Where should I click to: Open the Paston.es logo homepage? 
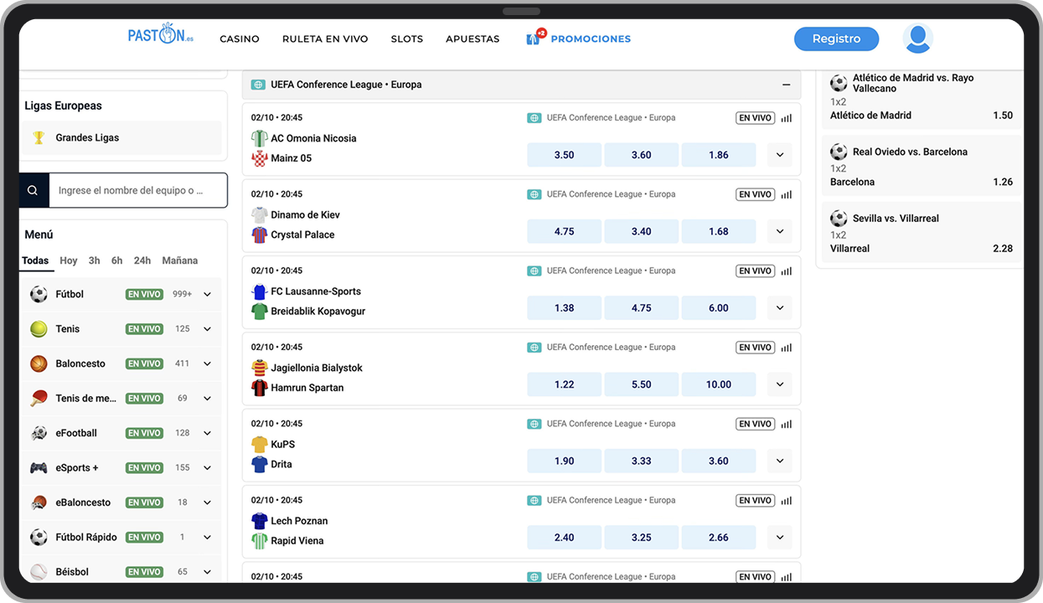click(x=160, y=34)
